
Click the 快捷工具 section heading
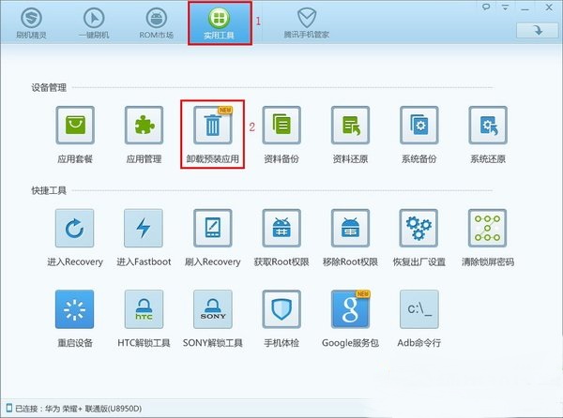tap(49, 190)
